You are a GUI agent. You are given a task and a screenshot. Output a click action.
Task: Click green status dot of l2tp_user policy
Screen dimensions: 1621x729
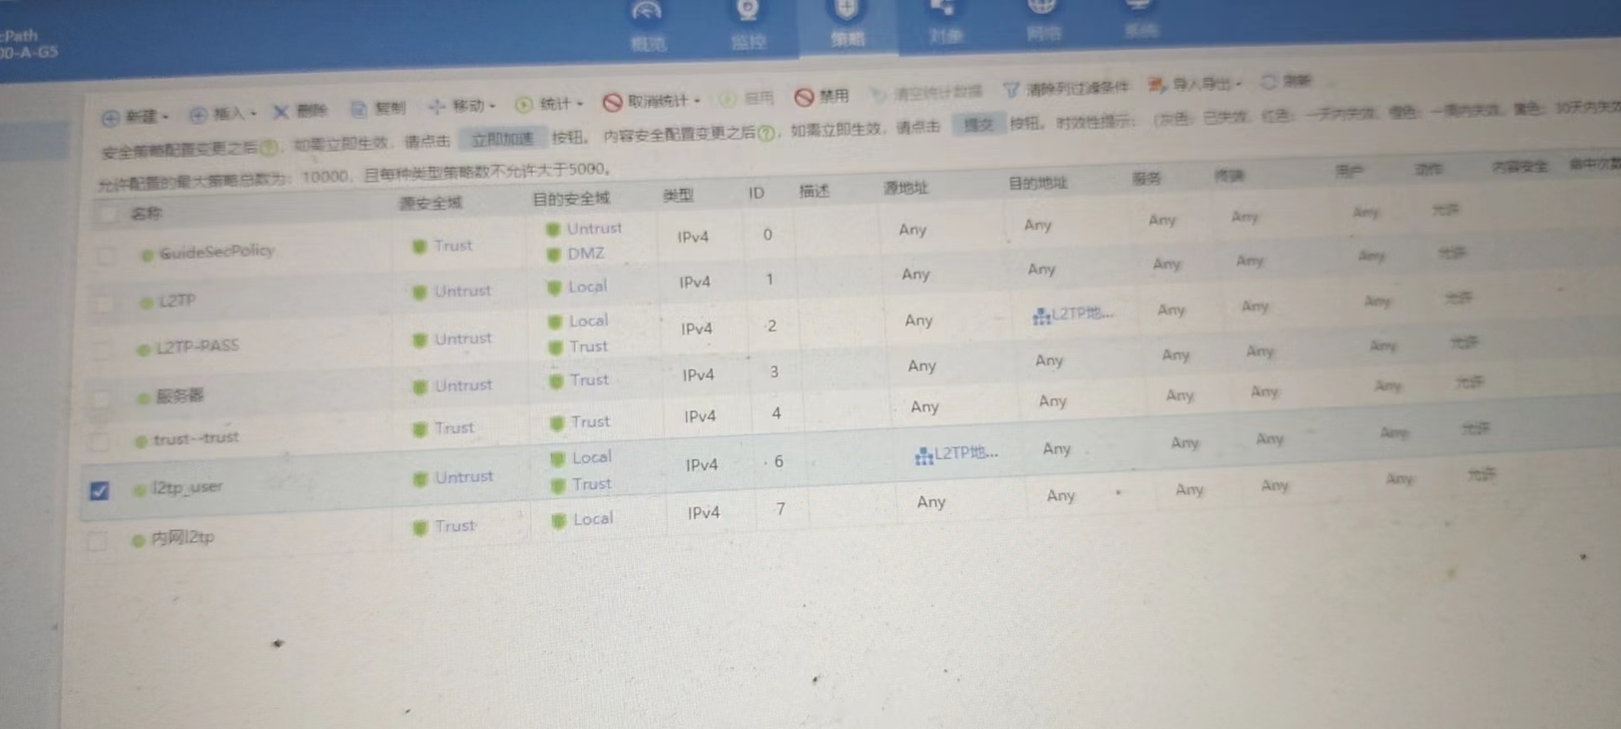pyautogui.click(x=138, y=490)
